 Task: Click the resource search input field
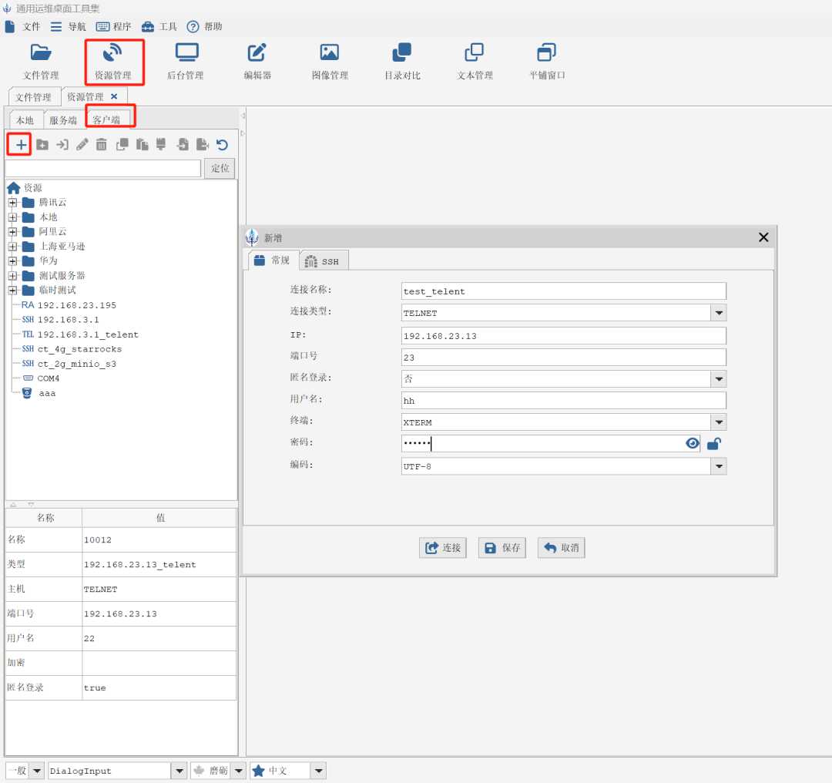[x=103, y=168]
